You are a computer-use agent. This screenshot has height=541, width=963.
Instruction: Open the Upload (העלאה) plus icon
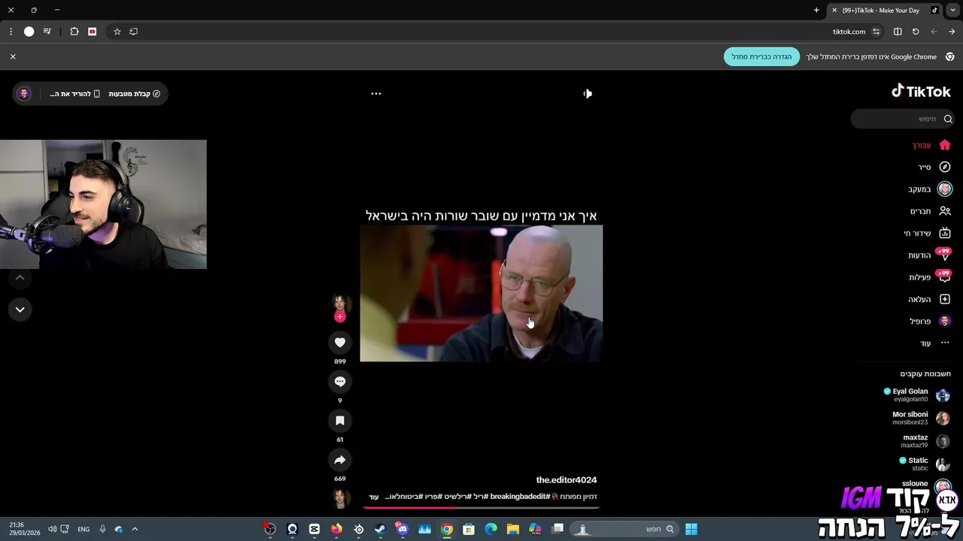click(945, 299)
